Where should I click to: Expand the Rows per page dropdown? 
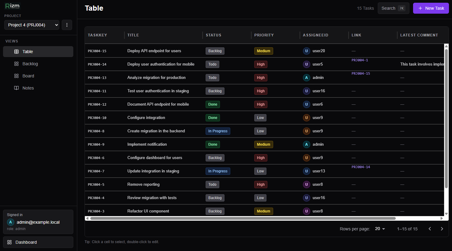point(380,229)
